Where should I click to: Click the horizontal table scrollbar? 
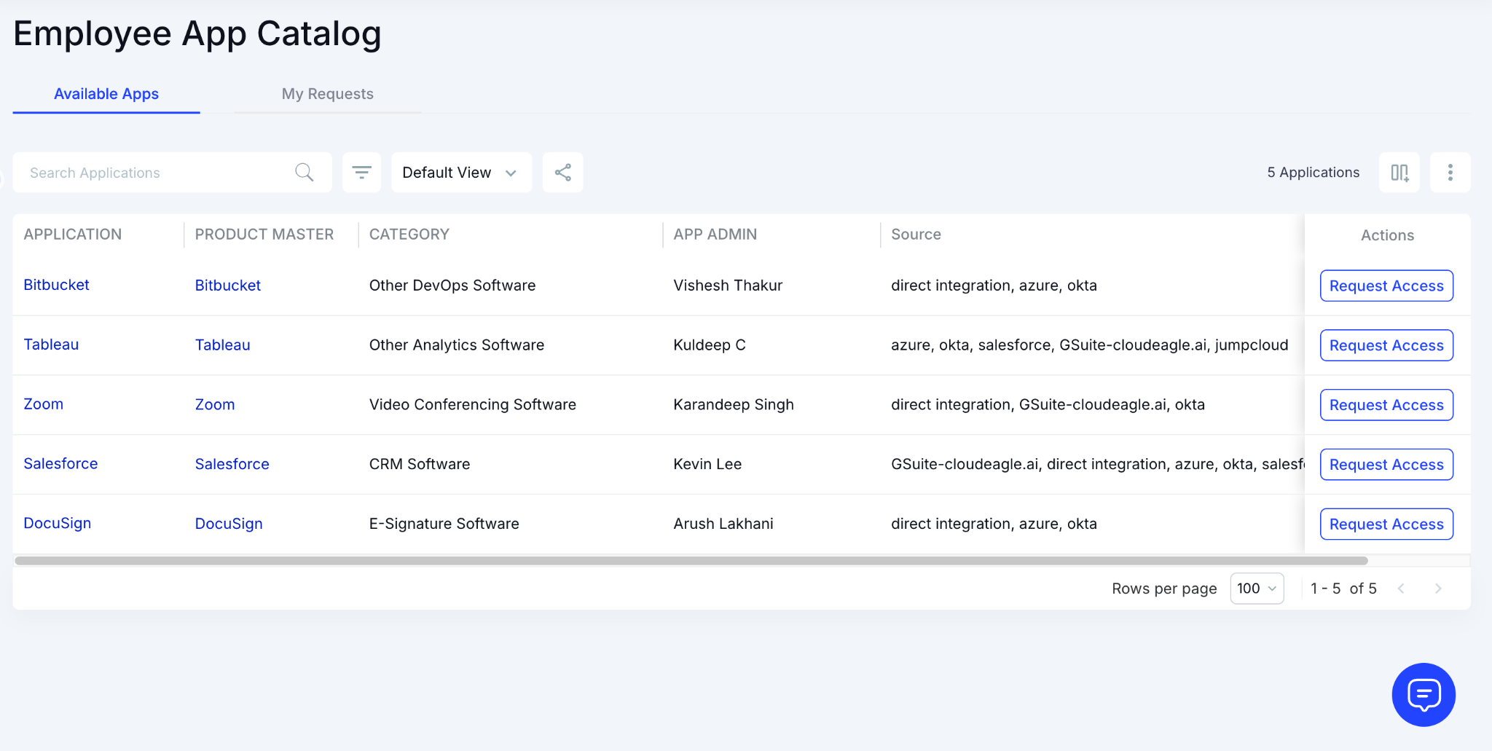[x=691, y=561]
